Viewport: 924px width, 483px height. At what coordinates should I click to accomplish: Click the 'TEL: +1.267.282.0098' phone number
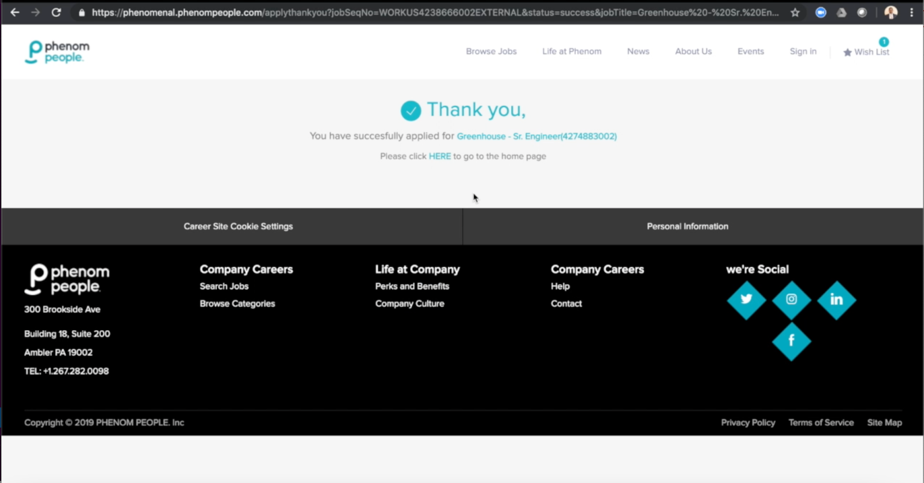66,371
